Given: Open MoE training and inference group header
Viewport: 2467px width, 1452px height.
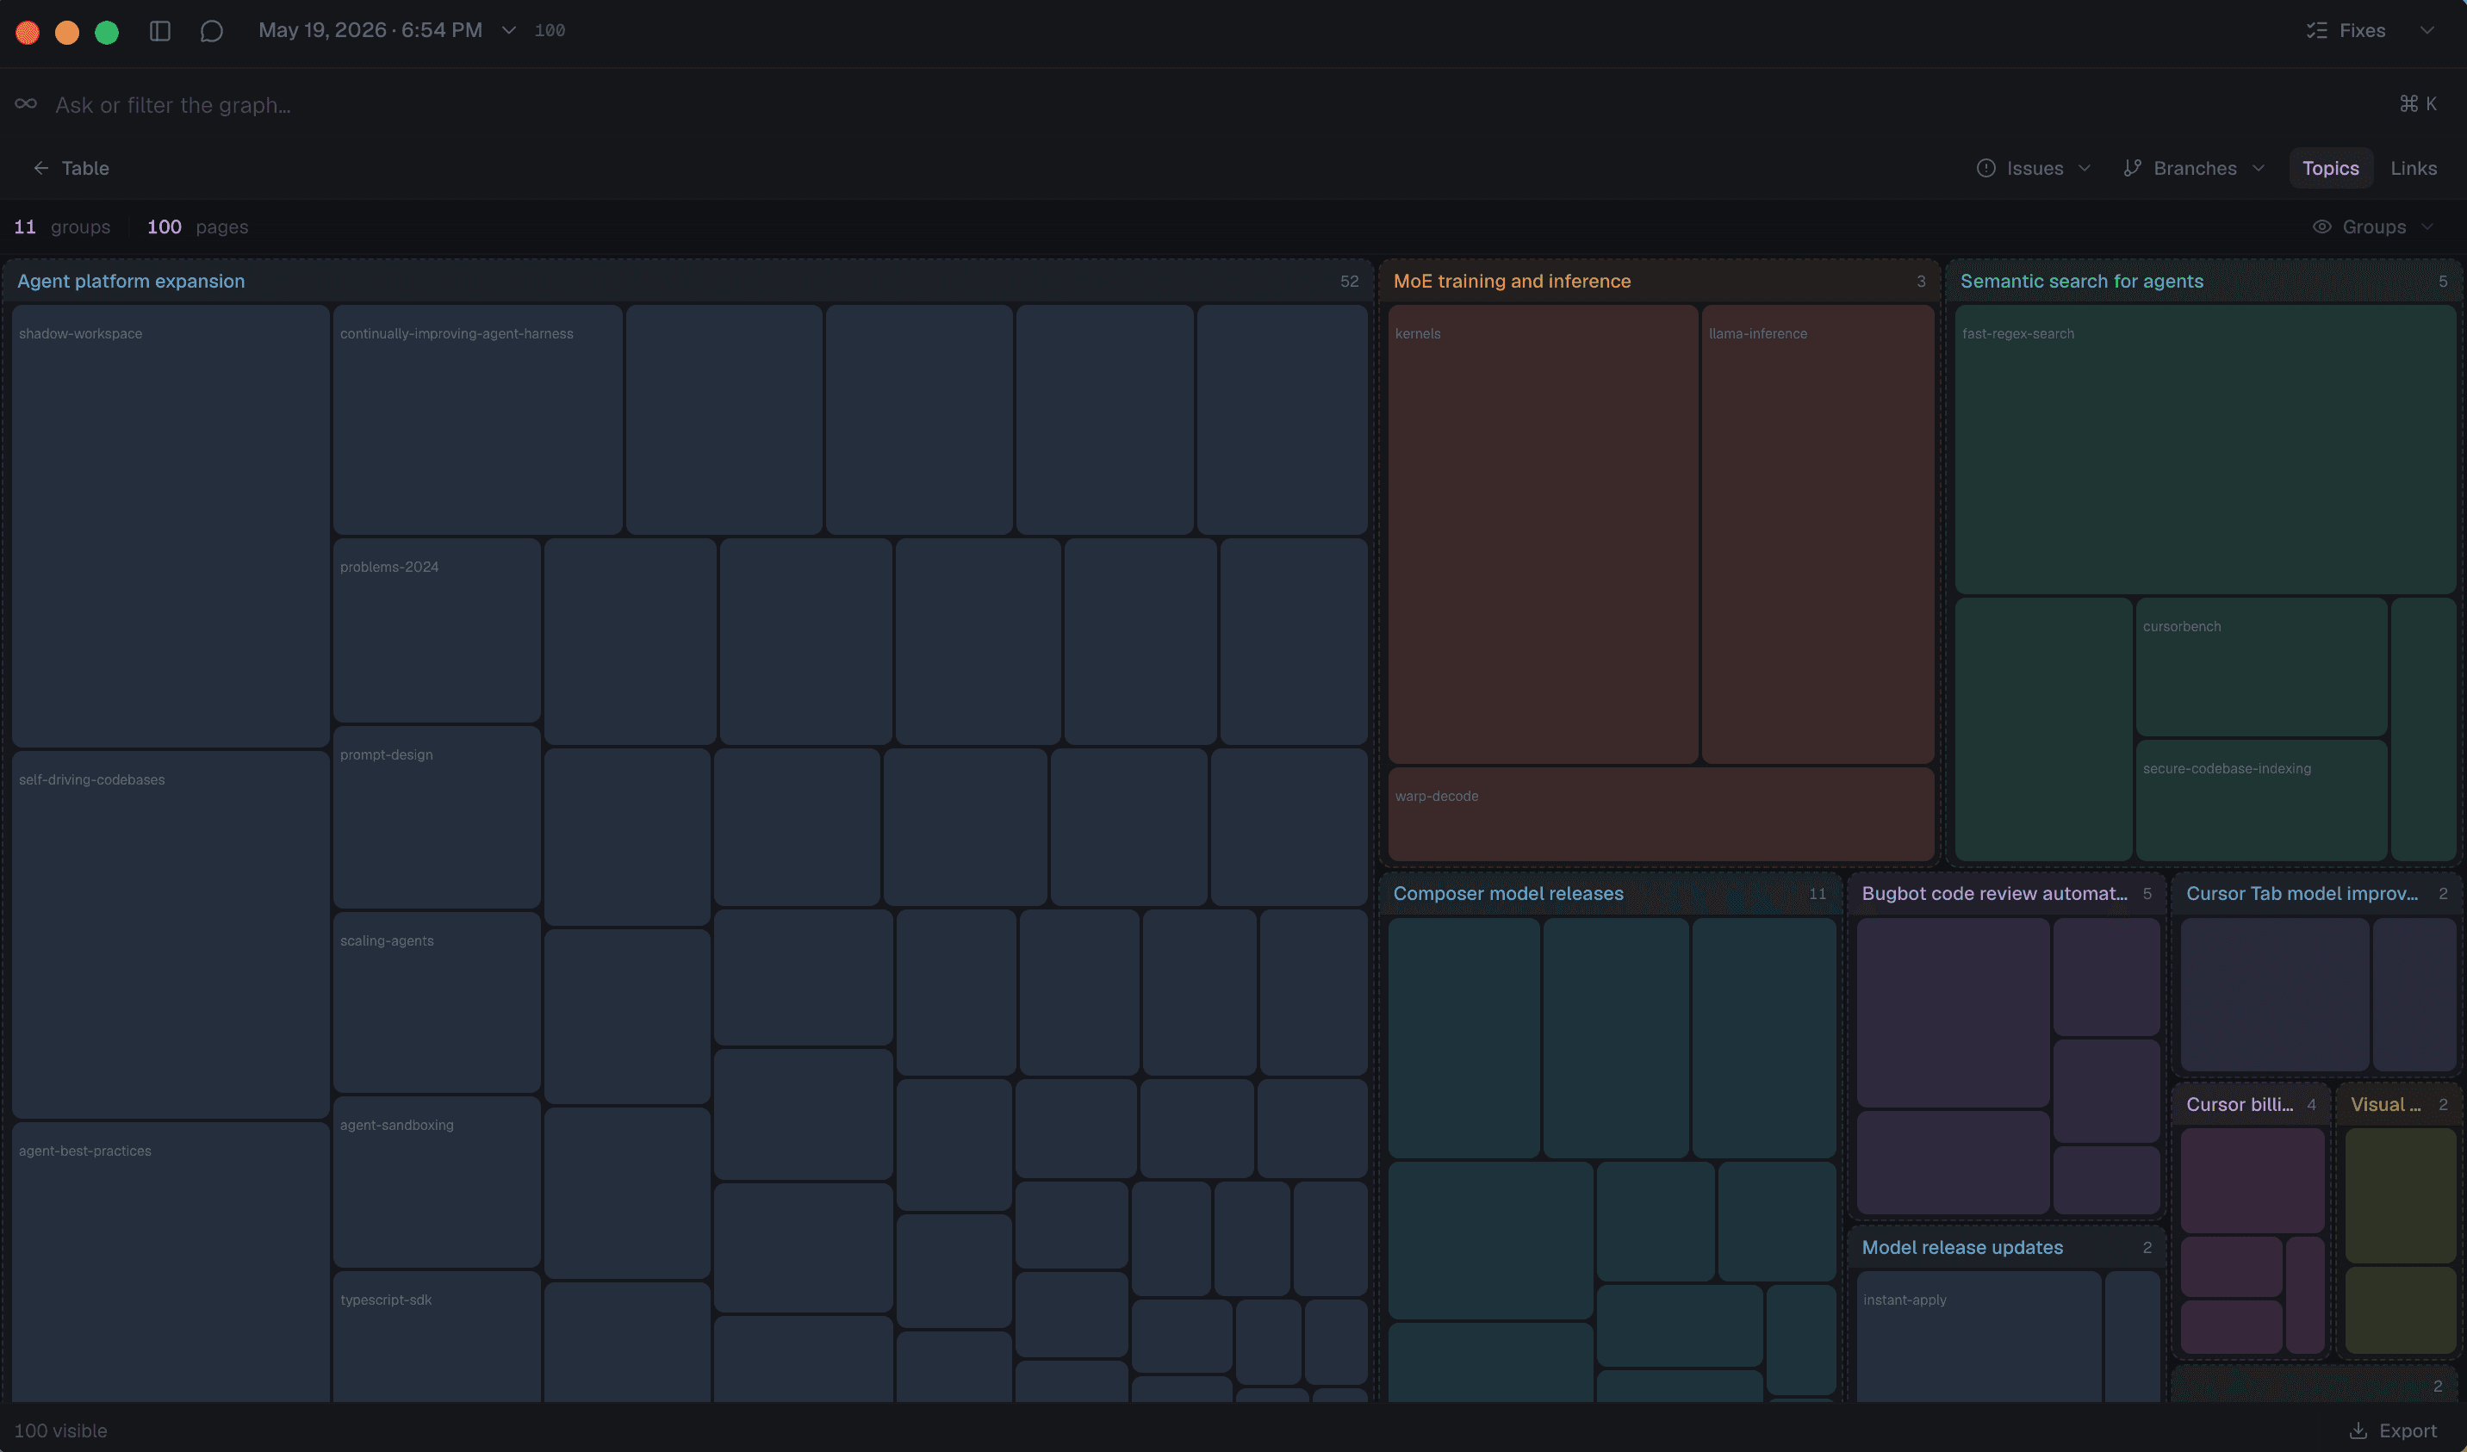Looking at the screenshot, I should point(1659,281).
